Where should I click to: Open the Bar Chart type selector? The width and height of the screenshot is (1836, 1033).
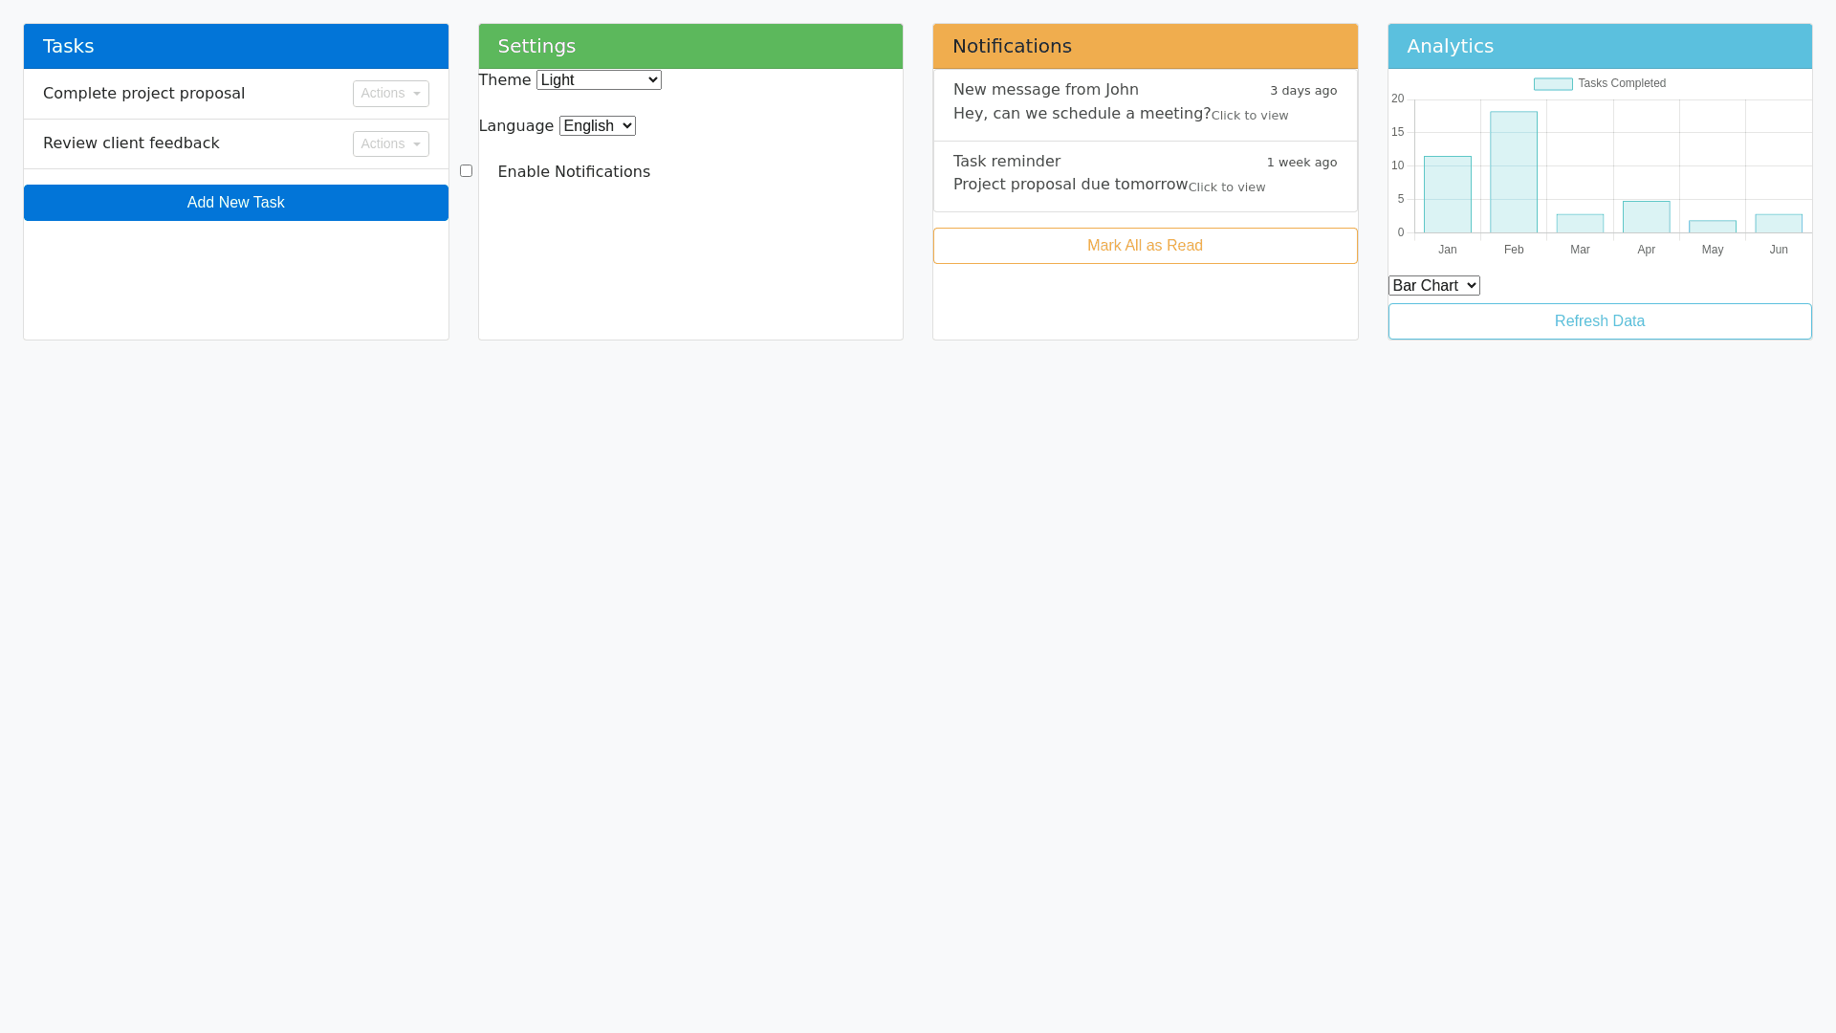click(1433, 286)
